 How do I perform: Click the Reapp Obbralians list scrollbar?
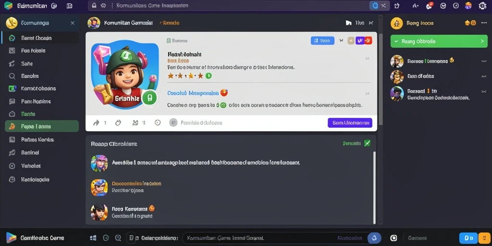point(374,188)
